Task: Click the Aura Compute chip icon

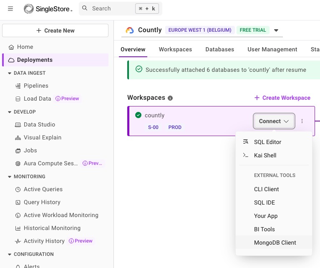Action: tap(18, 164)
